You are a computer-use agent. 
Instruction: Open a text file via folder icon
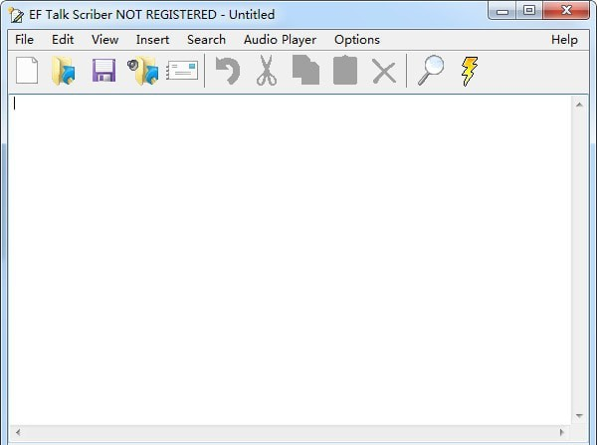[64, 71]
